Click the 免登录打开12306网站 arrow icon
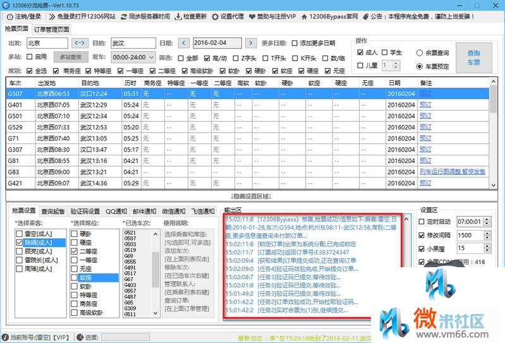Image resolution: width=505 pixels, height=343 pixels. (x=52, y=16)
